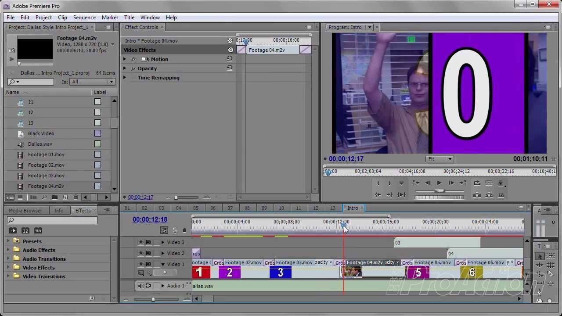Image resolution: width=562 pixels, height=316 pixels.
Task: Click the timeline zoom slider handle
Action: coord(153,299)
